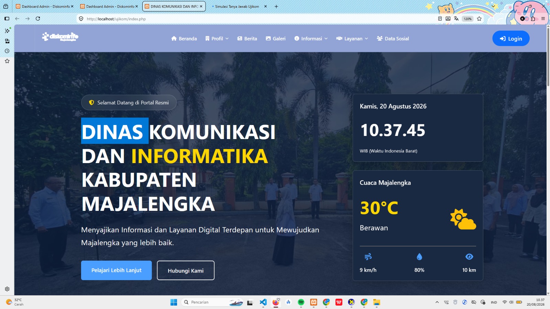Open the browser extensions puzzle icon

[533, 19]
